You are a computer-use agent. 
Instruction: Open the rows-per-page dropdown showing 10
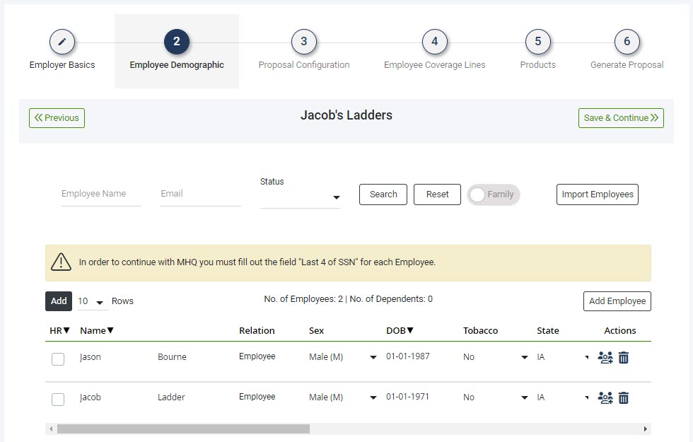click(93, 301)
